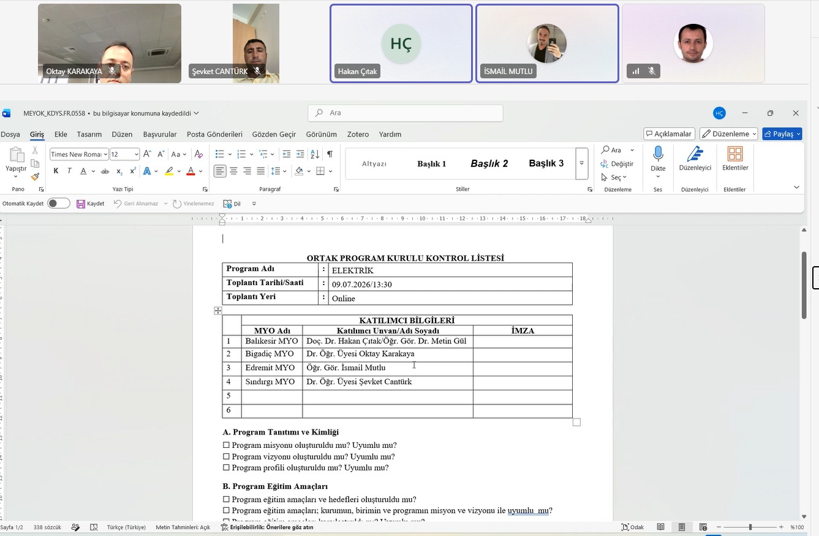
Task: Adjust the zoom slider in status bar
Action: (750, 527)
